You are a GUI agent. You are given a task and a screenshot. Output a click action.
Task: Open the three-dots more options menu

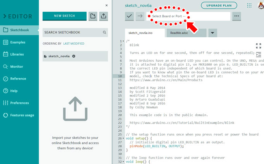click(x=236, y=16)
